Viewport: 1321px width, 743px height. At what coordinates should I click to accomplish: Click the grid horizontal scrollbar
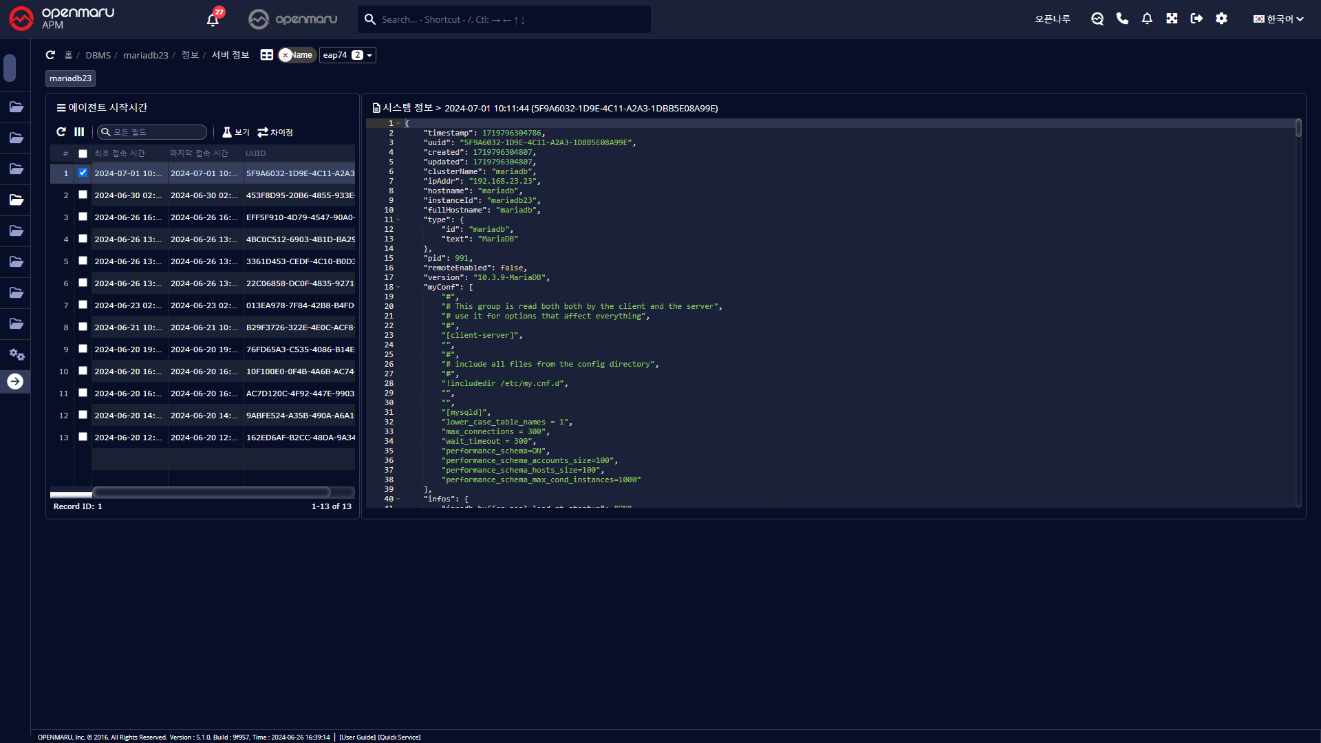[x=212, y=492]
